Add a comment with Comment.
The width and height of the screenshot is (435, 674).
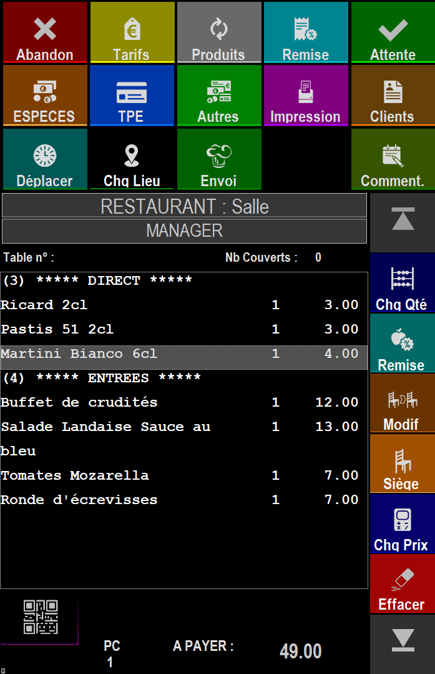click(393, 159)
